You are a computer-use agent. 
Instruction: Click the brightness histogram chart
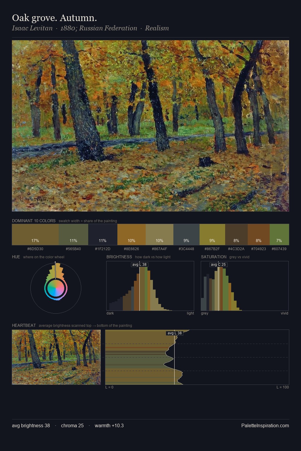(x=150, y=286)
